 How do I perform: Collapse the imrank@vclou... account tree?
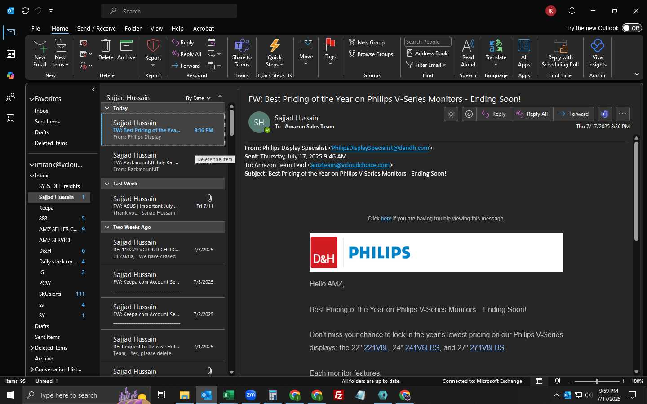coord(32,165)
